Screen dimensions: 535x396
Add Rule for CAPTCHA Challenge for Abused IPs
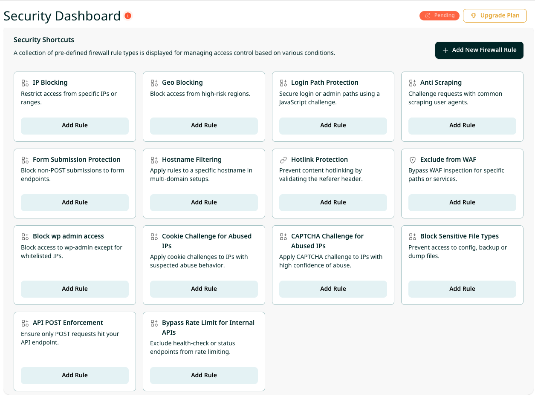click(333, 289)
